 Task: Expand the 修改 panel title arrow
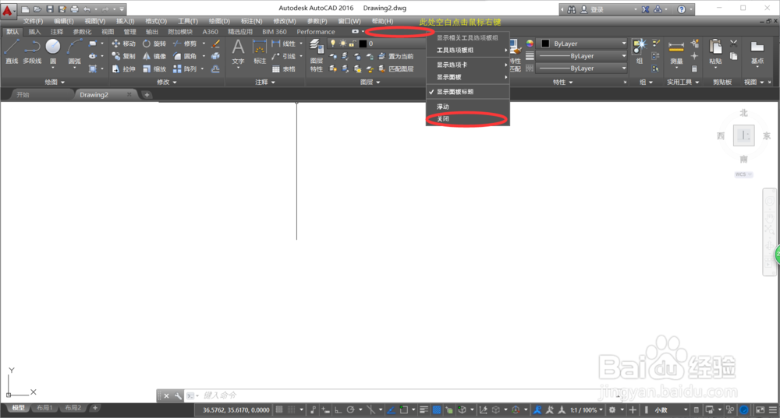point(175,83)
